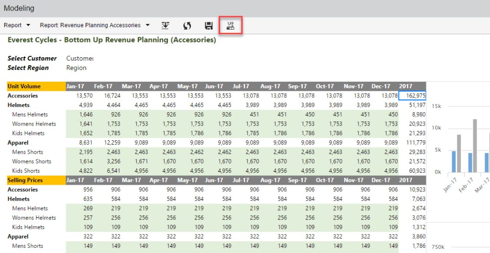Image resolution: width=490 pixels, height=253 pixels.
Task: Click the report title Everest Cycles Bottom Up Revenue Planning
Action: click(x=111, y=40)
